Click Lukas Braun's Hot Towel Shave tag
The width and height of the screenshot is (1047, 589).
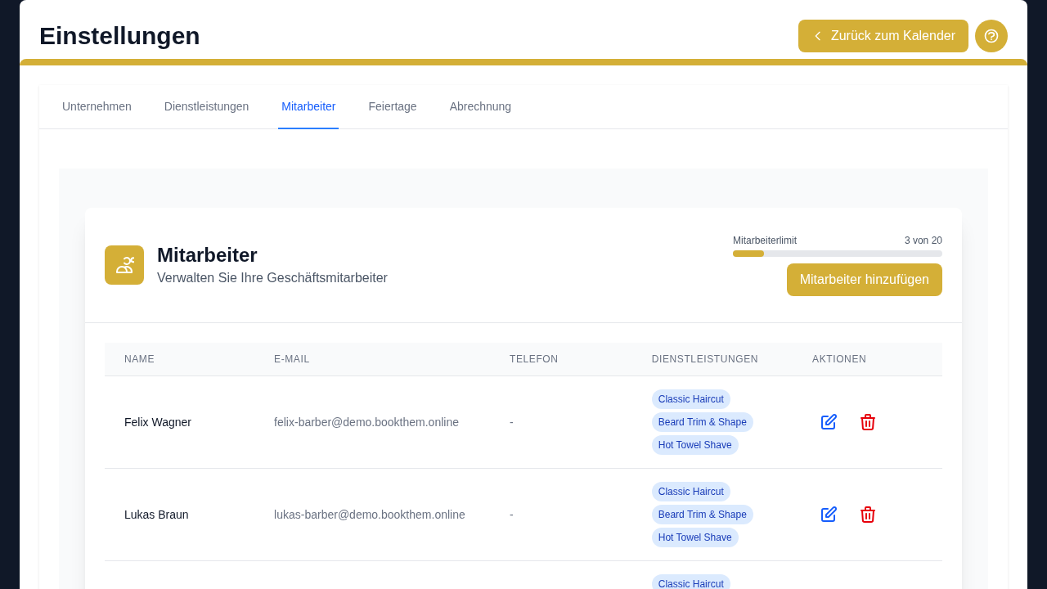point(695,537)
